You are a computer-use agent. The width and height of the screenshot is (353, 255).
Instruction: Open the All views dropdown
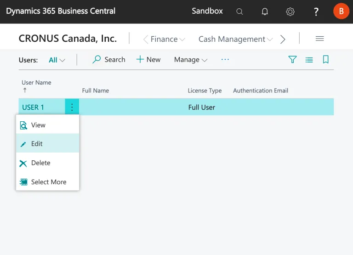tap(57, 60)
